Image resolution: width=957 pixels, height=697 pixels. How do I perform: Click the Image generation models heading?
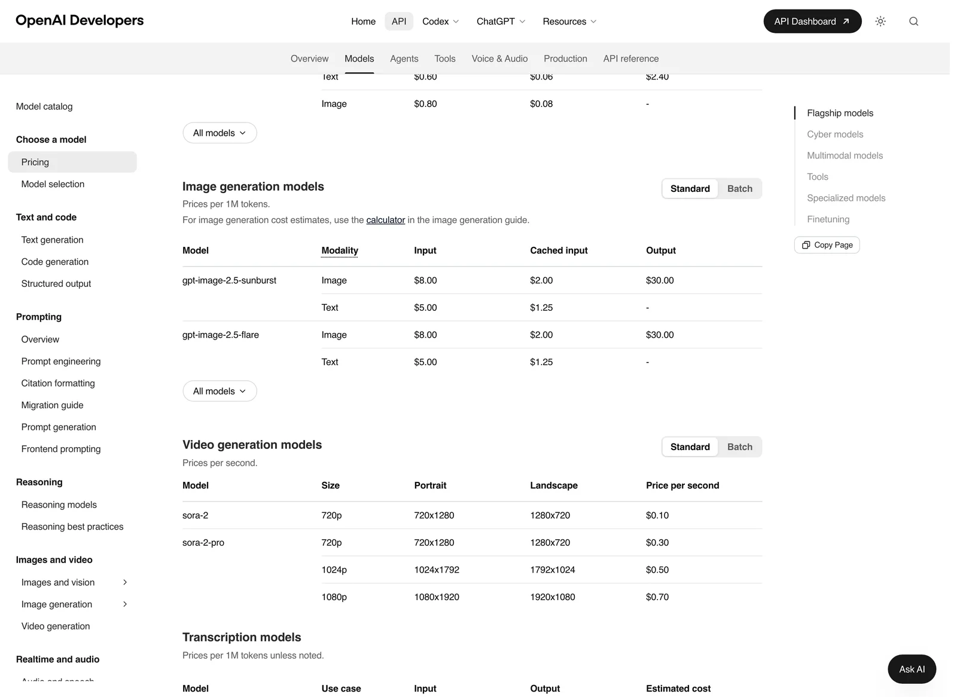[x=253, y=187]
